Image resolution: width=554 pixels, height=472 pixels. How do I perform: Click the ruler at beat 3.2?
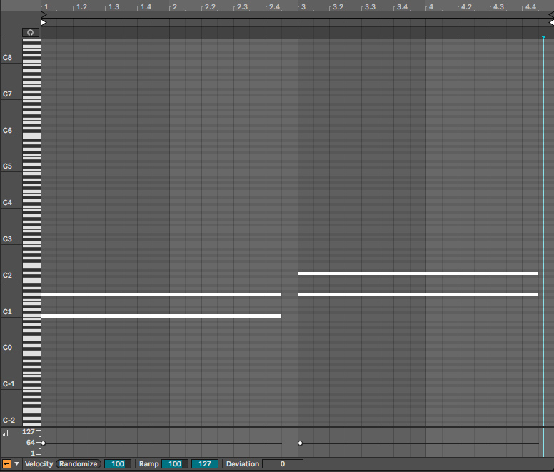338,6
